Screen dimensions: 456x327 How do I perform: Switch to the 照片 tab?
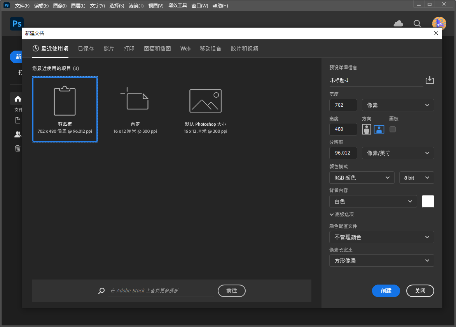click(108, 48)
